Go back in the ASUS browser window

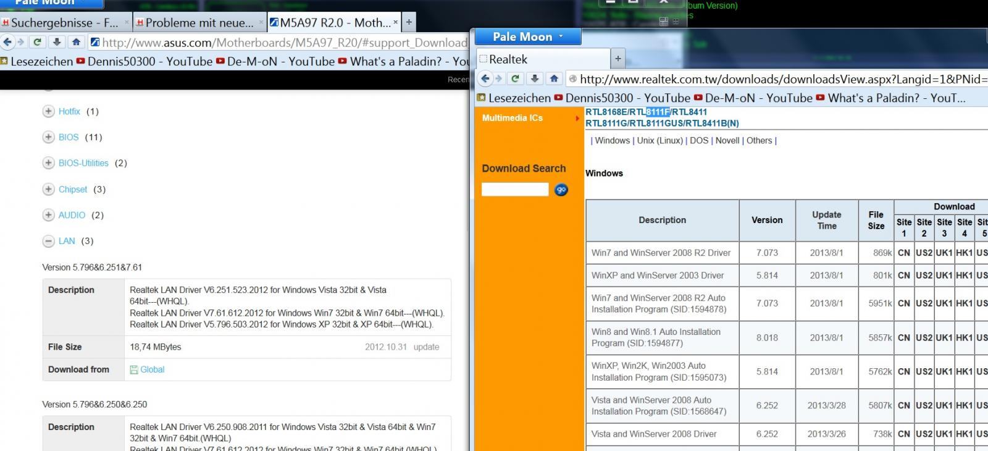tap(7, 42)
